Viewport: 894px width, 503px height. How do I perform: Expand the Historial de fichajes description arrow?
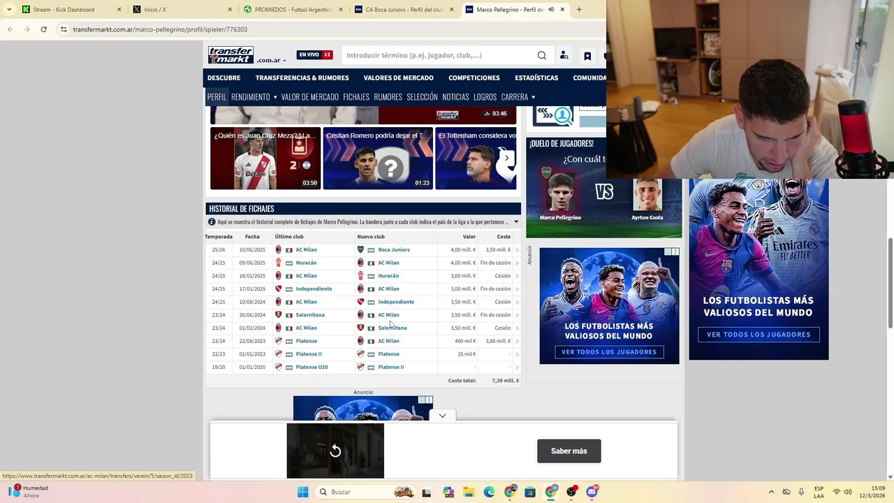click(x=516, y=222)
